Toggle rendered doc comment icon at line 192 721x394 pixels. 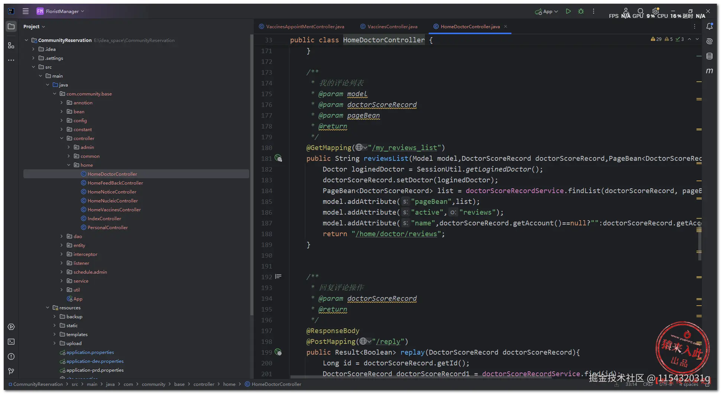point(278,277)
